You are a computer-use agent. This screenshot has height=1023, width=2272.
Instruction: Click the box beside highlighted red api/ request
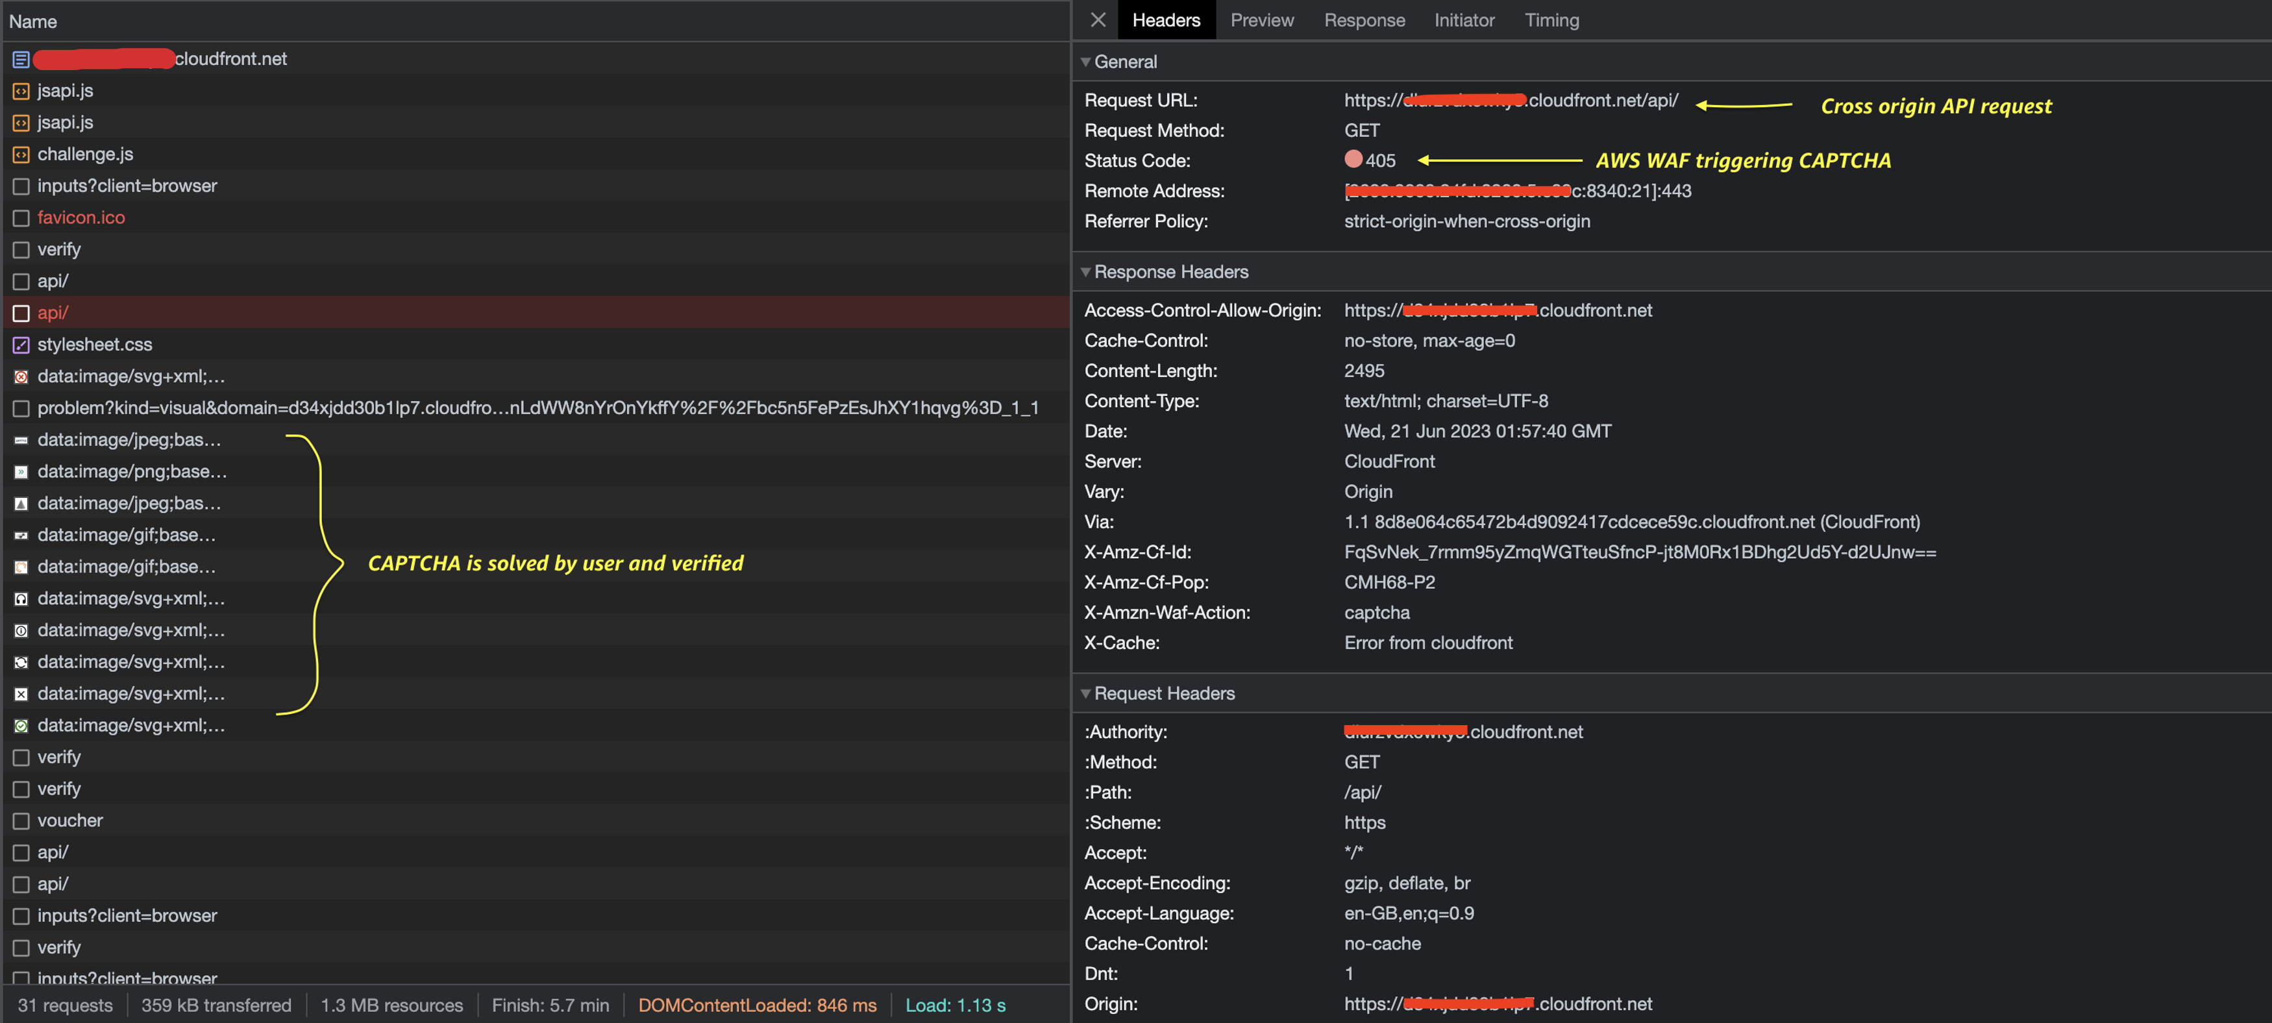21,313
